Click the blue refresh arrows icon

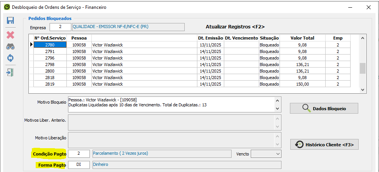pos(10,58)
